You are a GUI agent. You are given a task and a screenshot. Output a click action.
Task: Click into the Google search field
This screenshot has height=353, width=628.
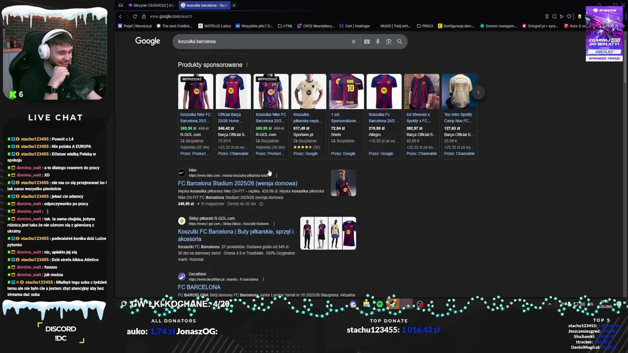tap(262, 42)
